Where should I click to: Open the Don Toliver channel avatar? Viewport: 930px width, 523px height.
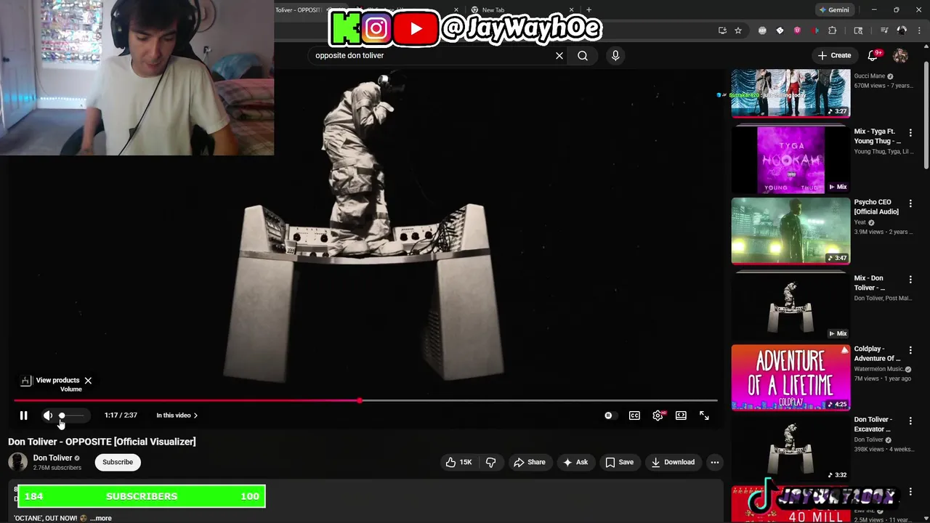(x=17, y=462)
